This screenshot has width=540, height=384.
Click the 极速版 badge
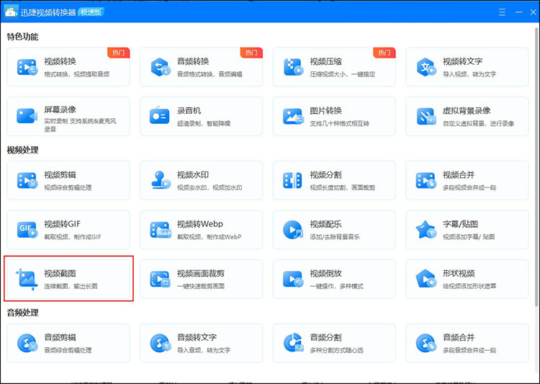91,12
